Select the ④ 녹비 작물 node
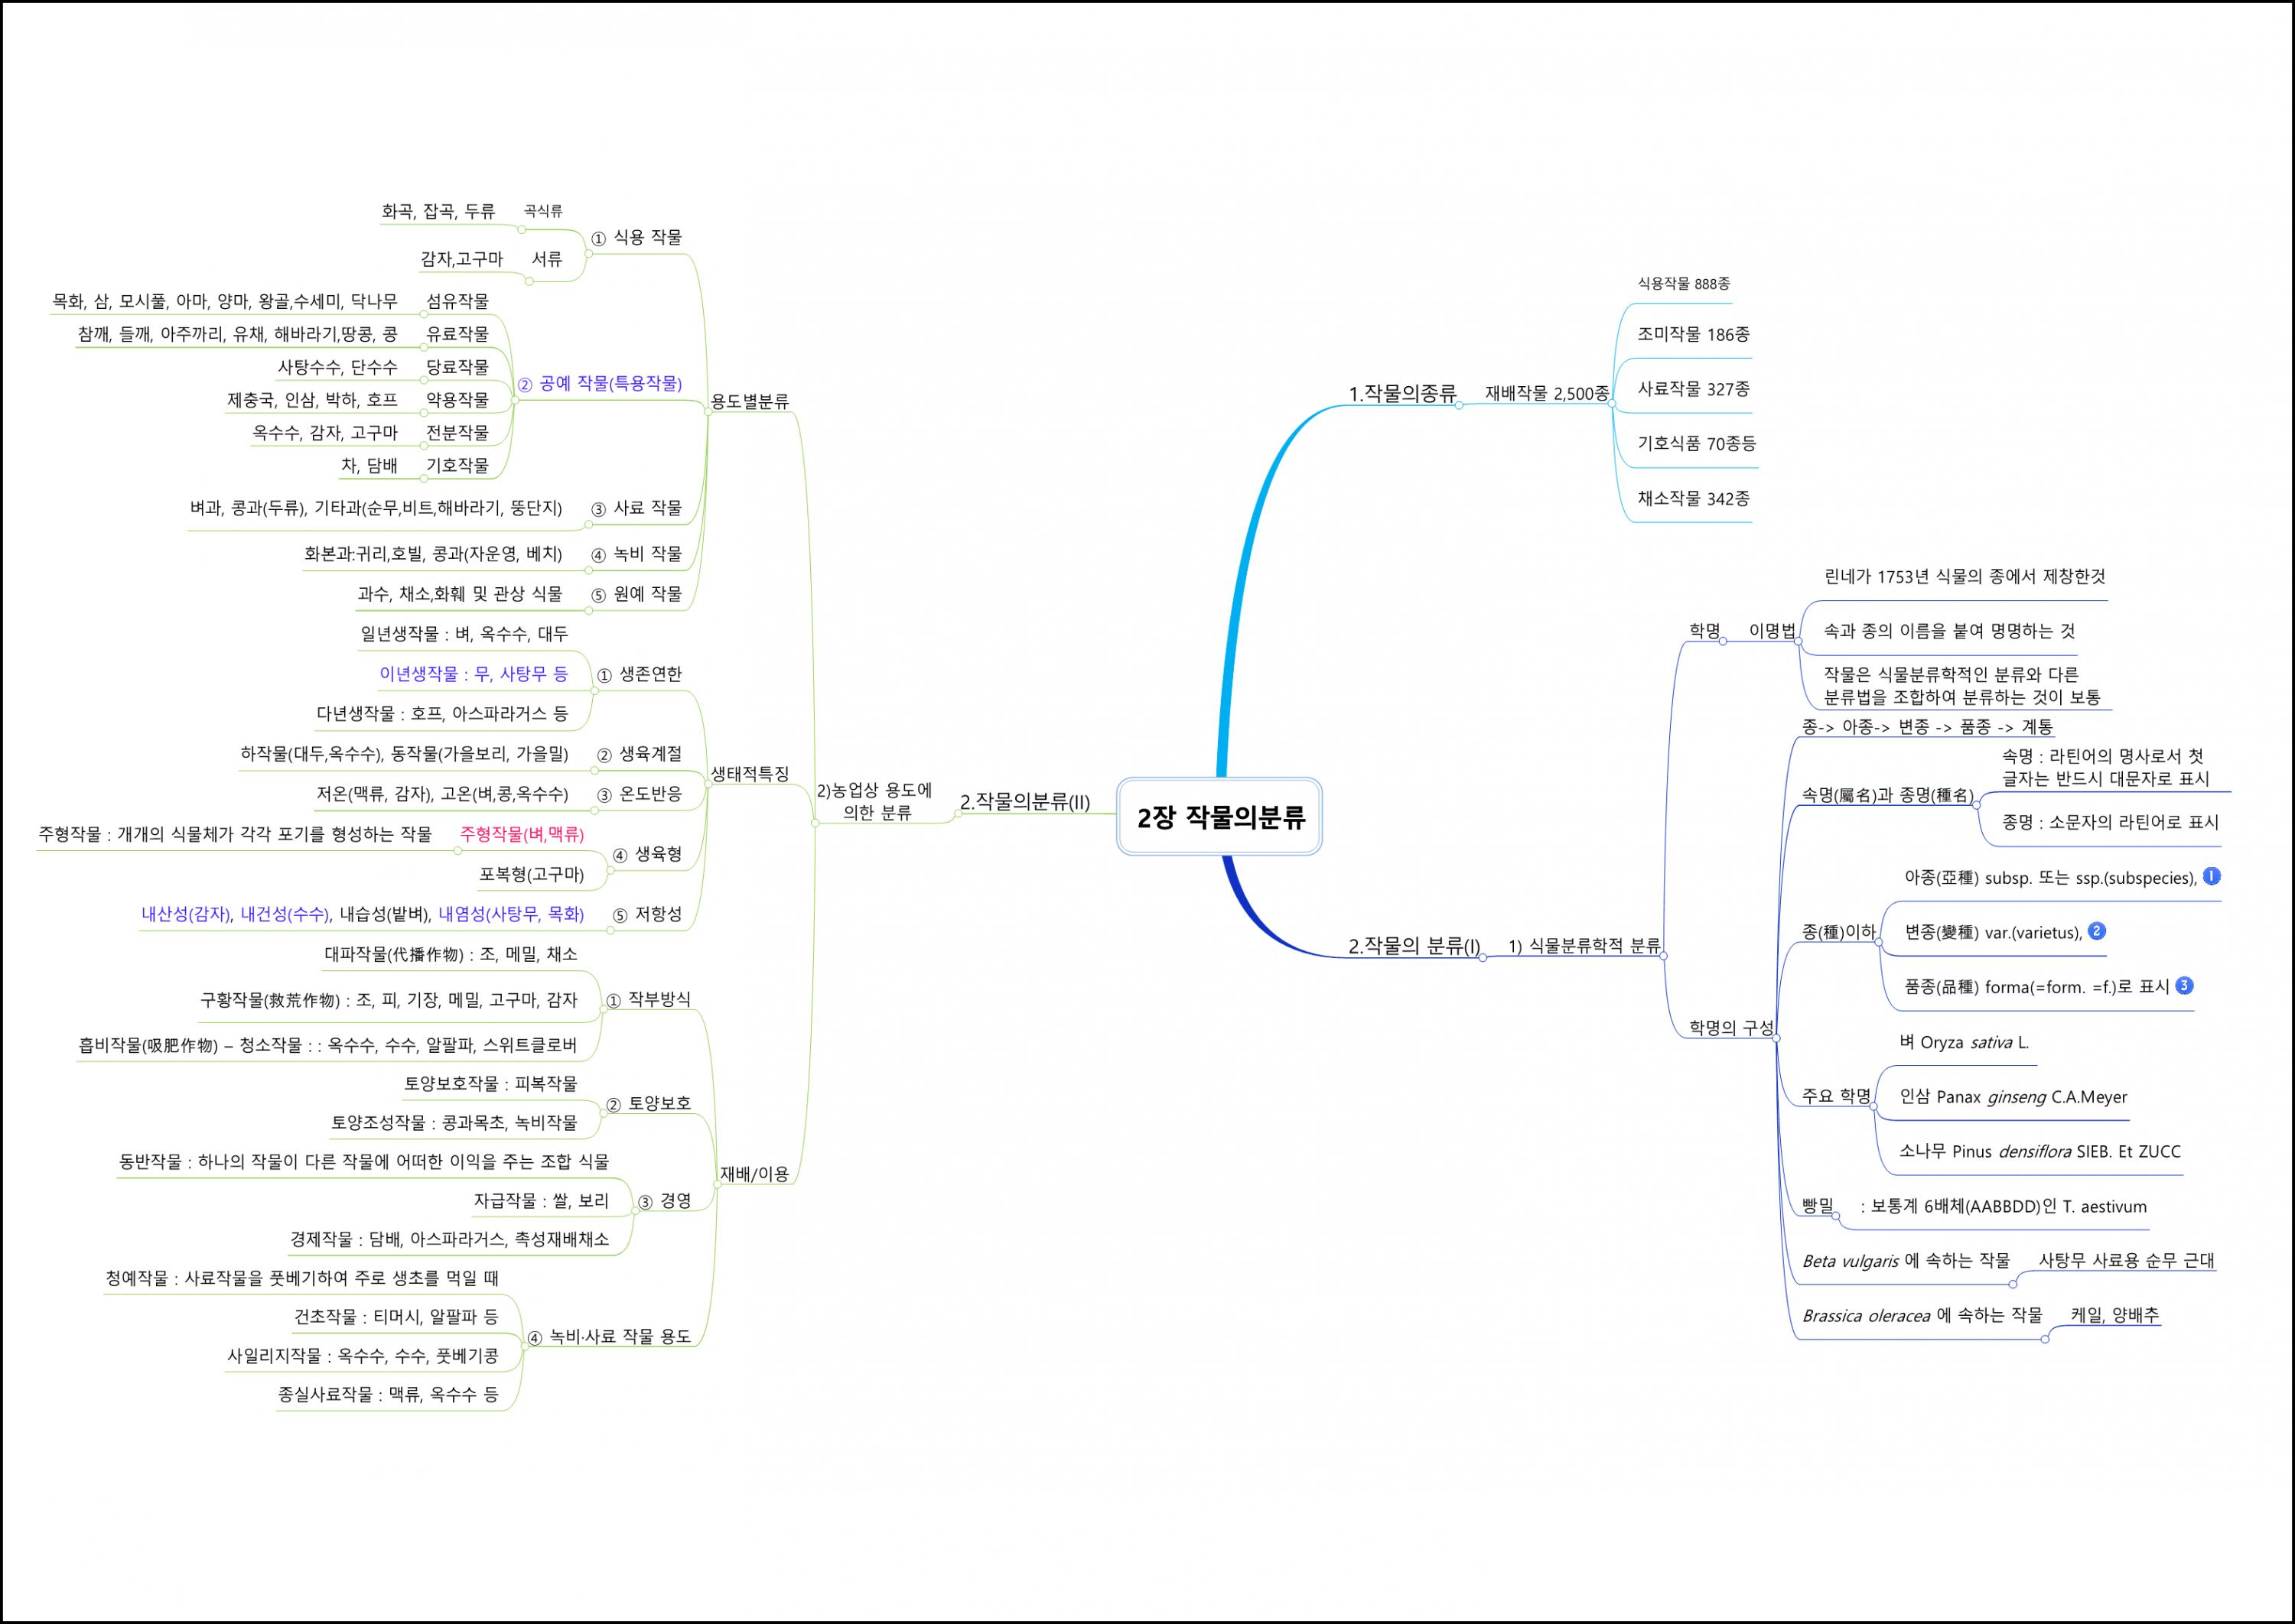The height and width of the screenshot is (1624, 2295). [636, 554]
